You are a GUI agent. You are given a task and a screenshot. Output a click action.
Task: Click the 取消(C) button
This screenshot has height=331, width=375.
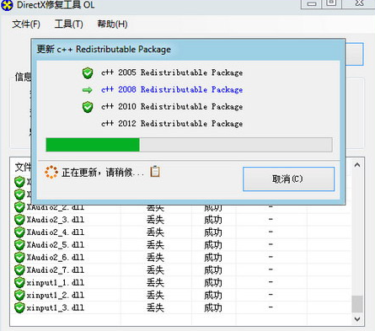click(x=288, y=179)
